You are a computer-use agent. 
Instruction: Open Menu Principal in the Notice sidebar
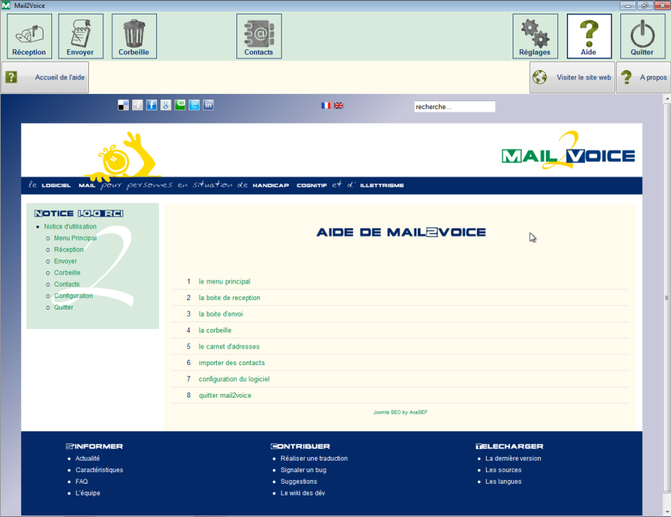coord(75,238)
